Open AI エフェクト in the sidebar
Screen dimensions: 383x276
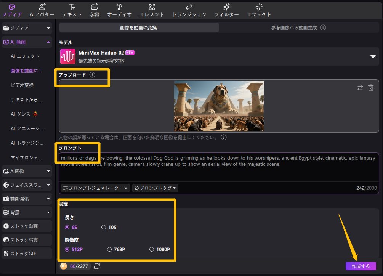point(25,56)
